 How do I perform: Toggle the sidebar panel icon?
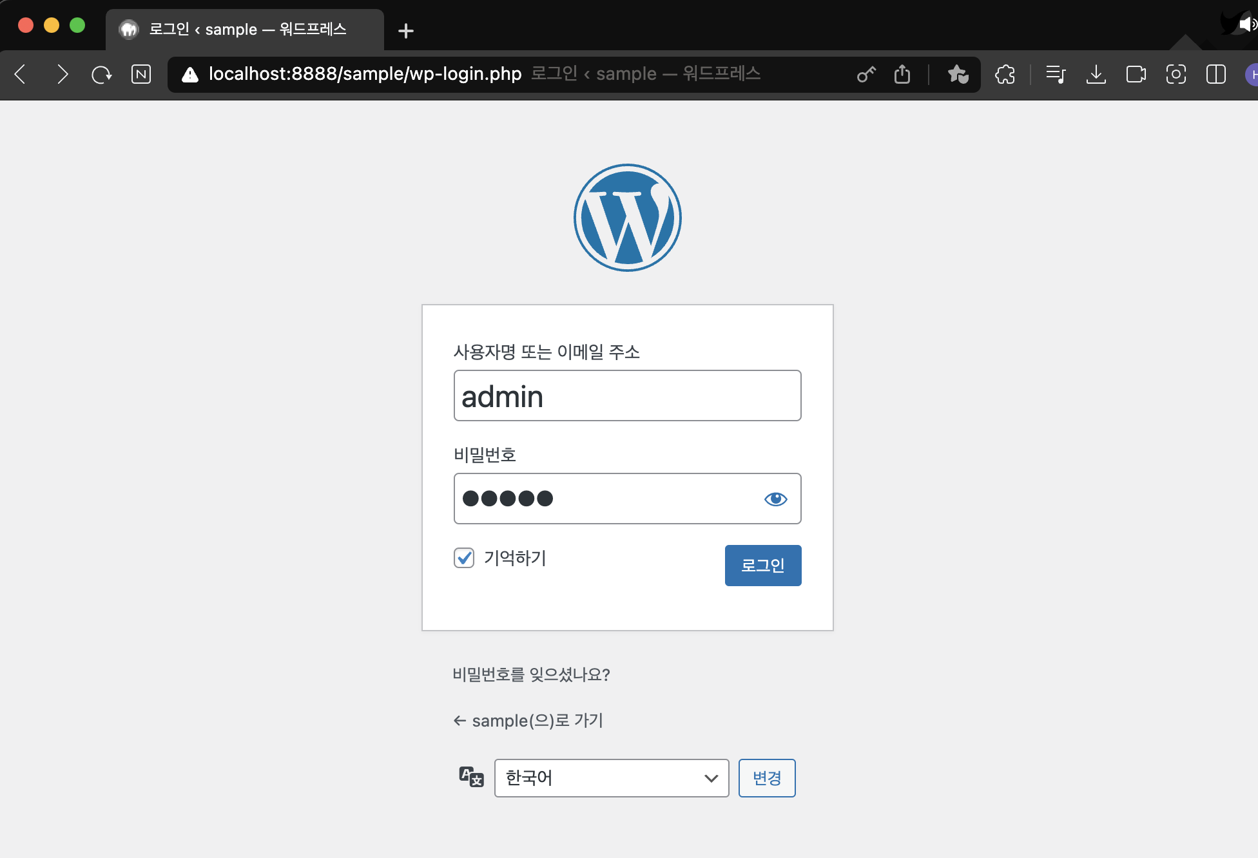coord(1215,75)
